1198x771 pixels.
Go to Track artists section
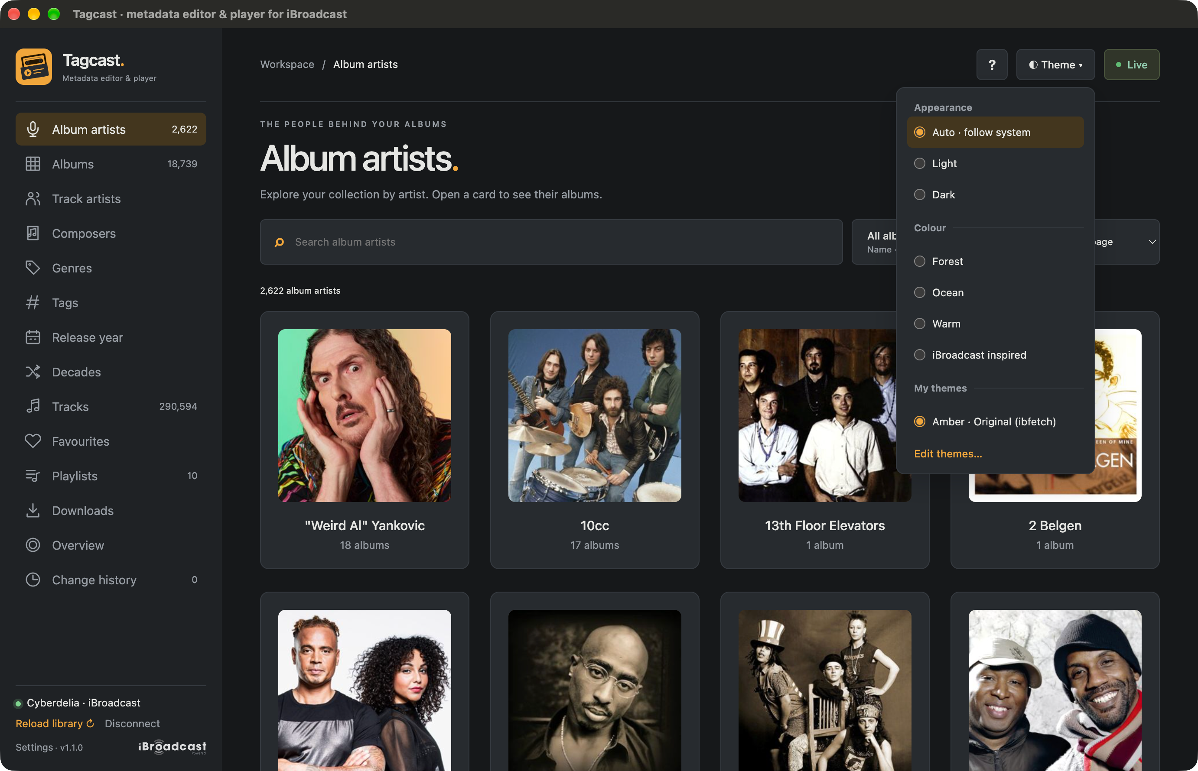click(111, 199)
